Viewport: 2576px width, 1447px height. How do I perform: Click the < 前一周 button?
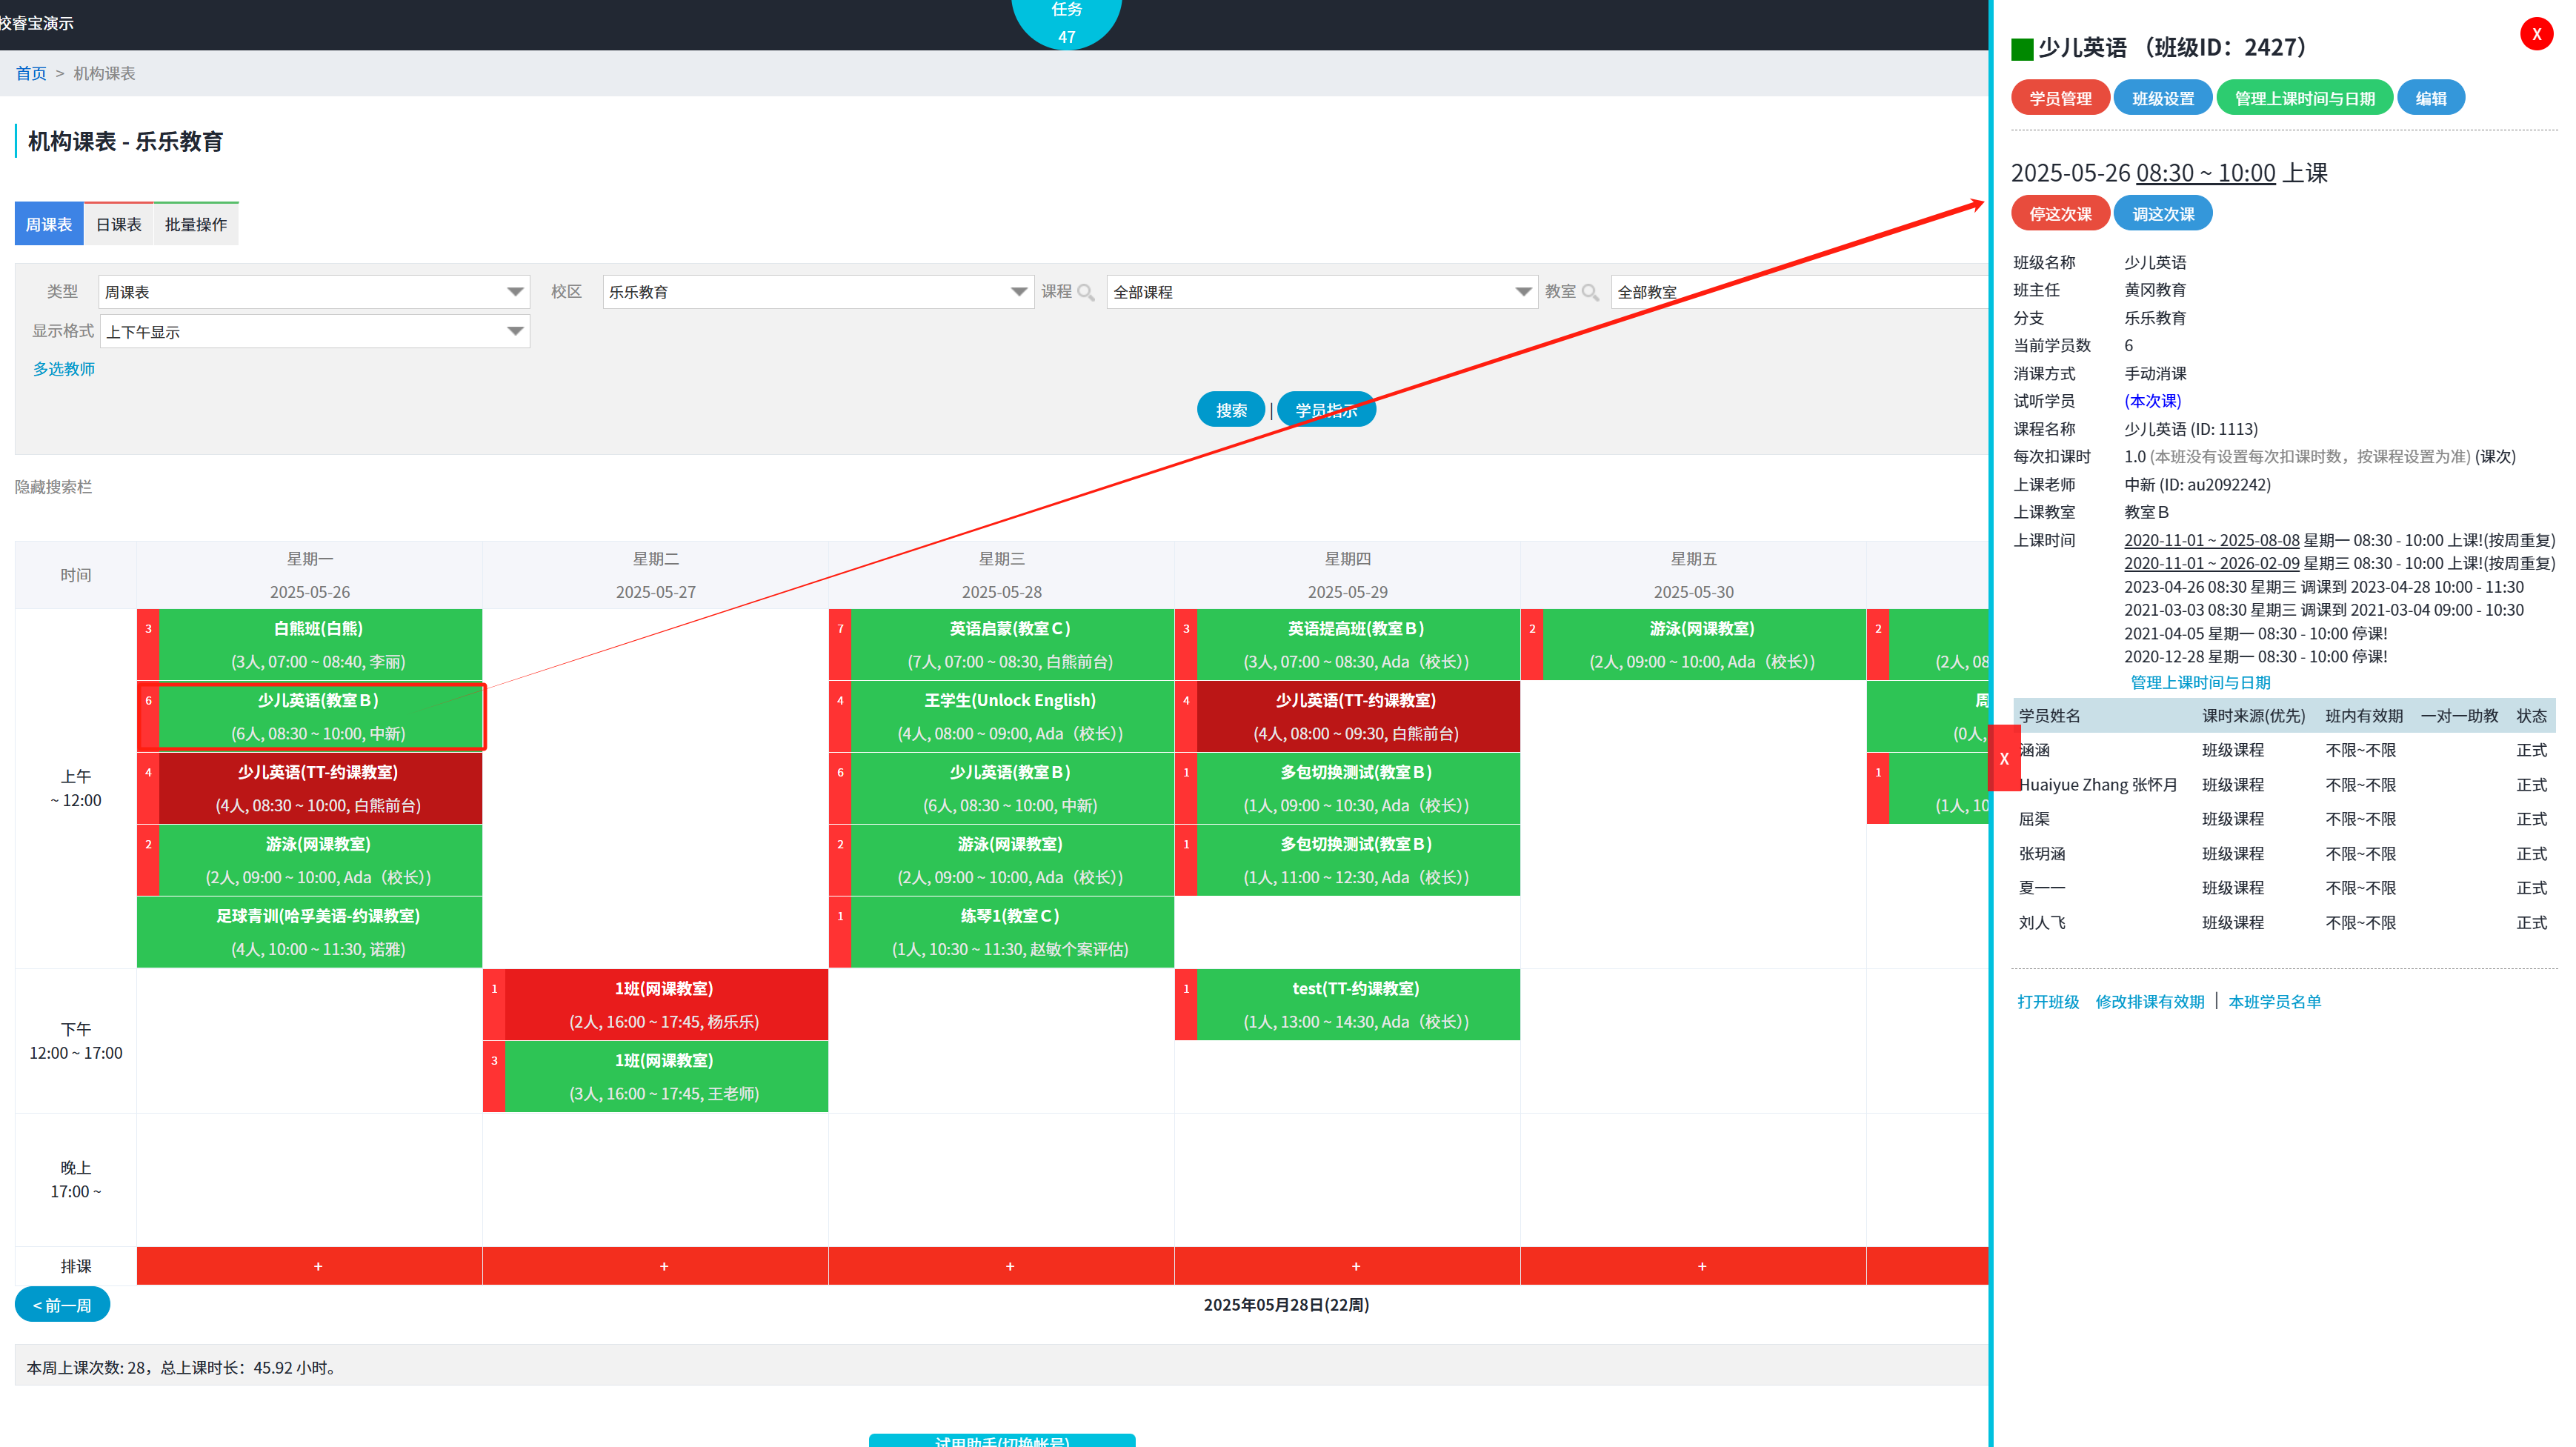click(63, 1305)
